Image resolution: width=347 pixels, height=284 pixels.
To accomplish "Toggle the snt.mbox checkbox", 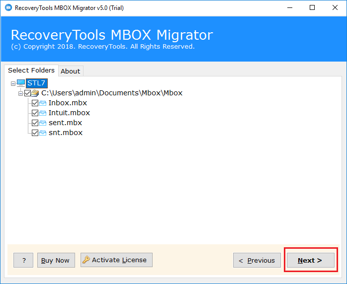I will point(35,133).
